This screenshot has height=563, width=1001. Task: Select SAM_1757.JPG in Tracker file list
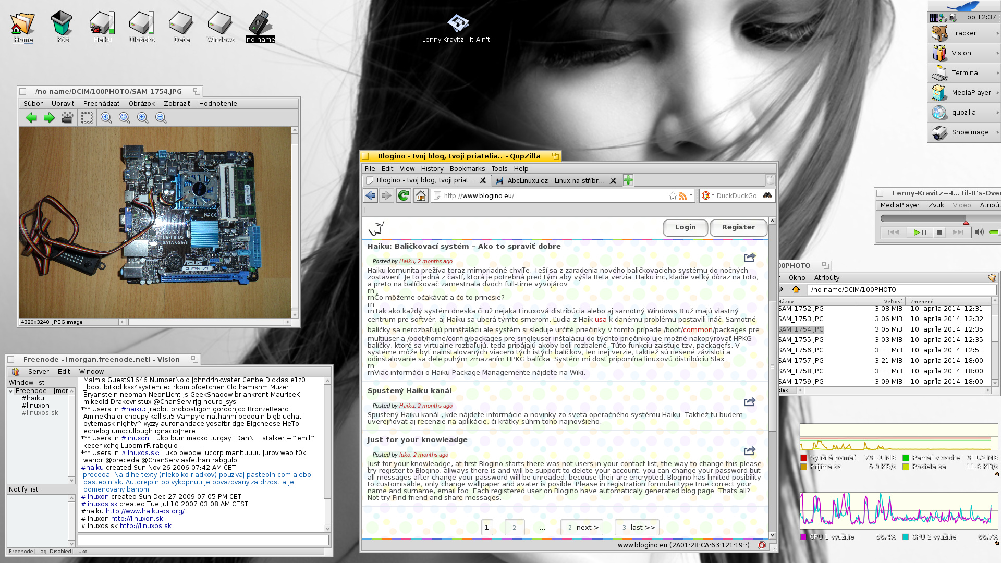[x=801, y=361]
